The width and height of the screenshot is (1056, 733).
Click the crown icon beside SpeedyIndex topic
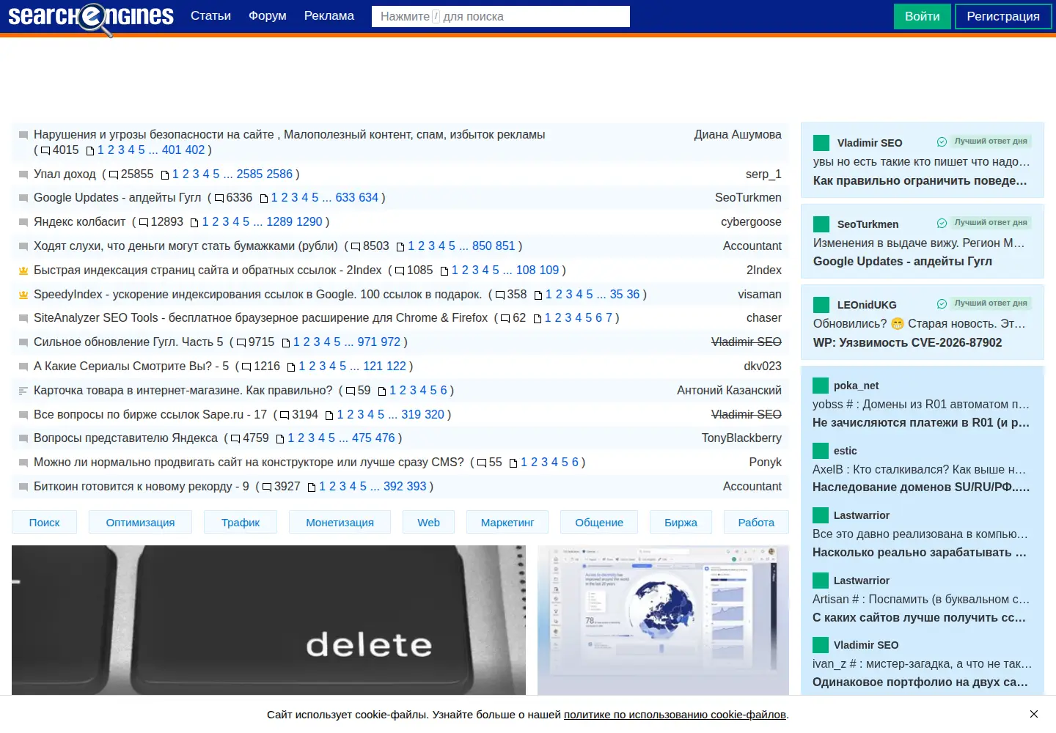click(23, 295)
